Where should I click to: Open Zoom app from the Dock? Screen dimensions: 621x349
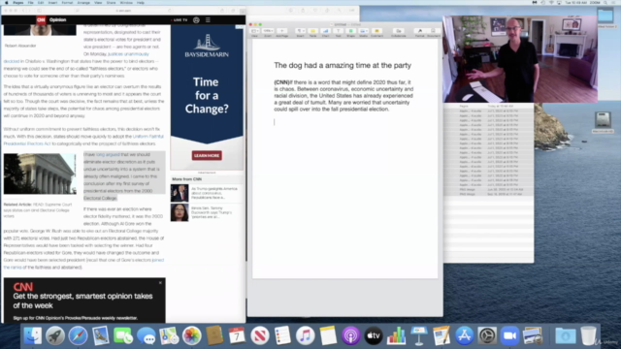(x=510, y=336)
